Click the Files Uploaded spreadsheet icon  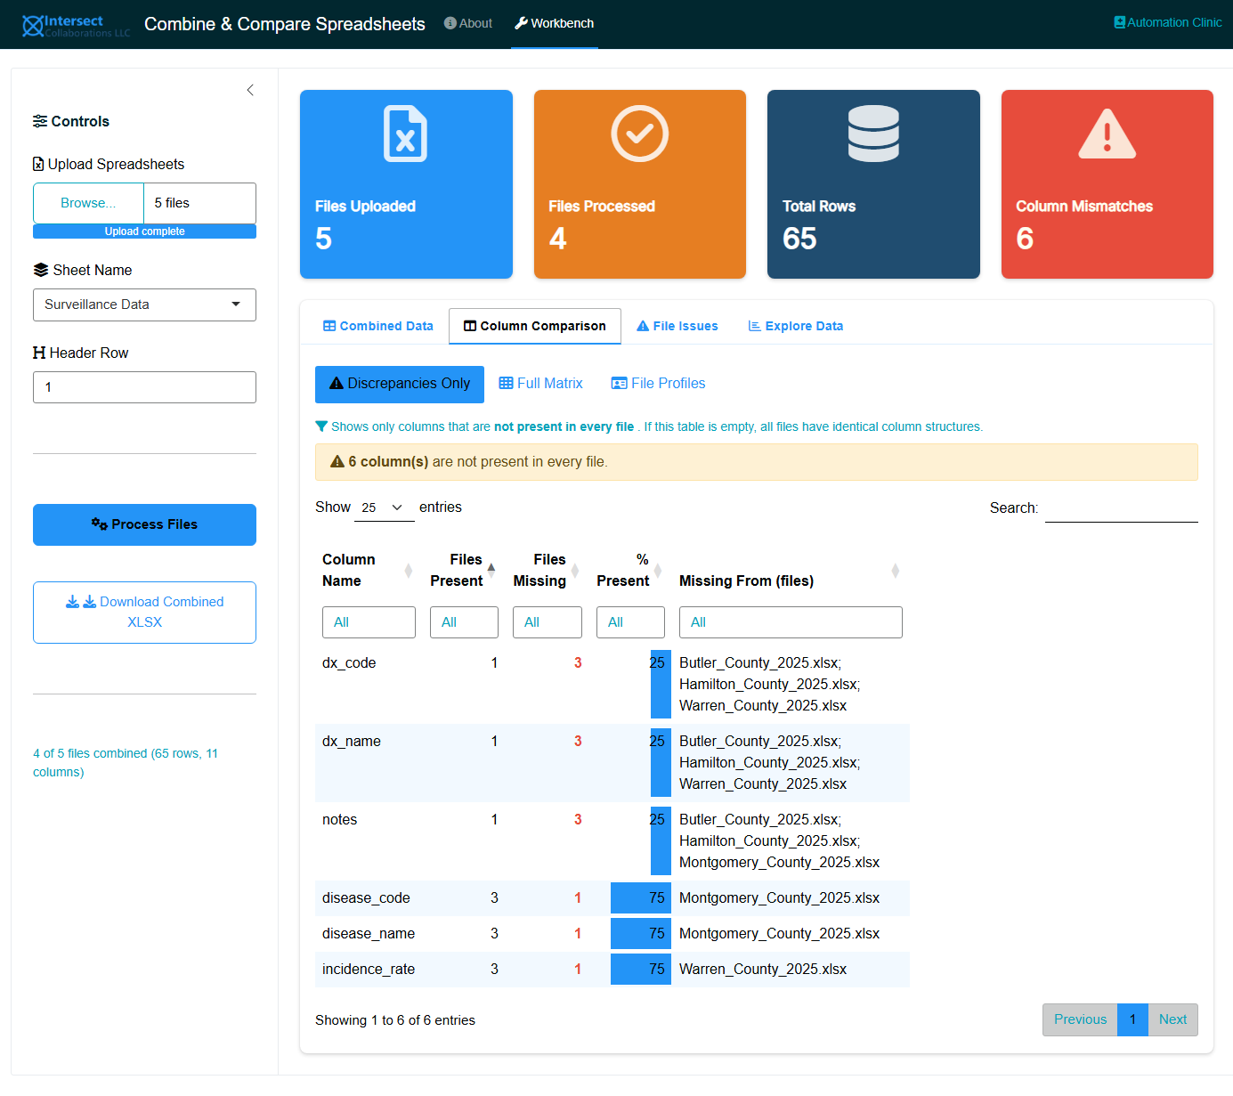pos(405,134)
